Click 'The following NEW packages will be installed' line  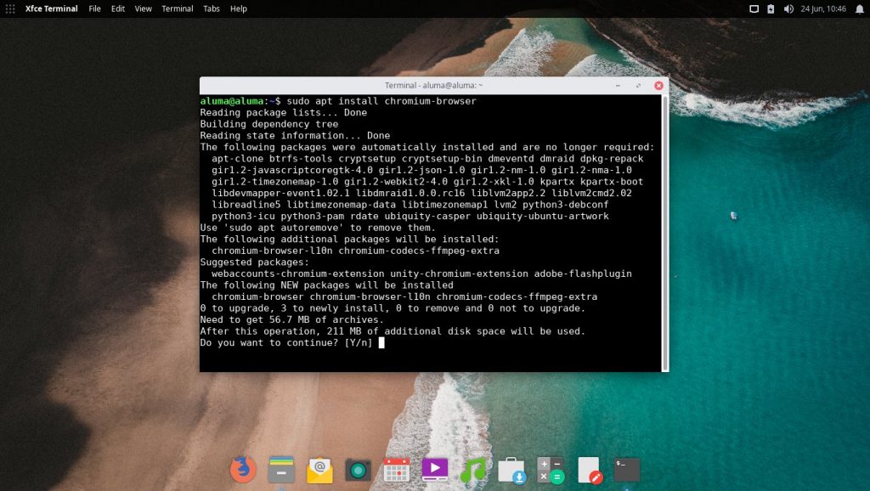327,285
